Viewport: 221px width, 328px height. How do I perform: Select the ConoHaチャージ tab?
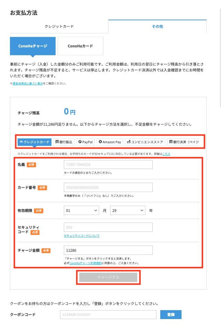(x=33, y=46)
